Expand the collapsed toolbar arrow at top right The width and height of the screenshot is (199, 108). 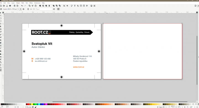coord(198,6)
